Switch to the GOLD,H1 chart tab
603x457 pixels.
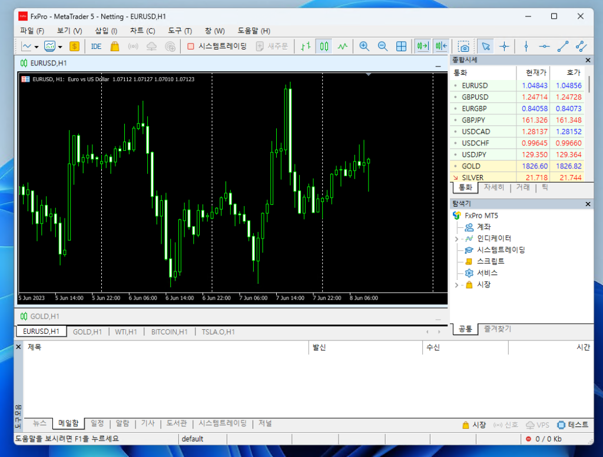coord(87,332)
